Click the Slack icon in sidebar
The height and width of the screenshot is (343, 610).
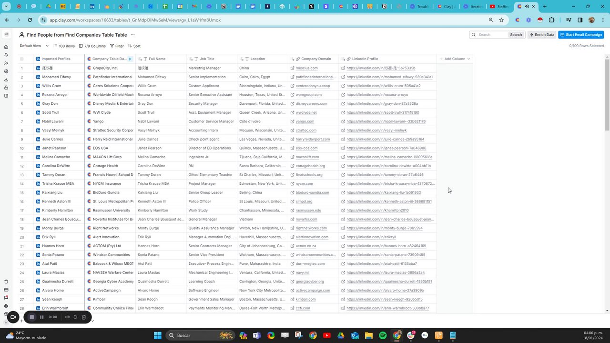pos(6,306)
